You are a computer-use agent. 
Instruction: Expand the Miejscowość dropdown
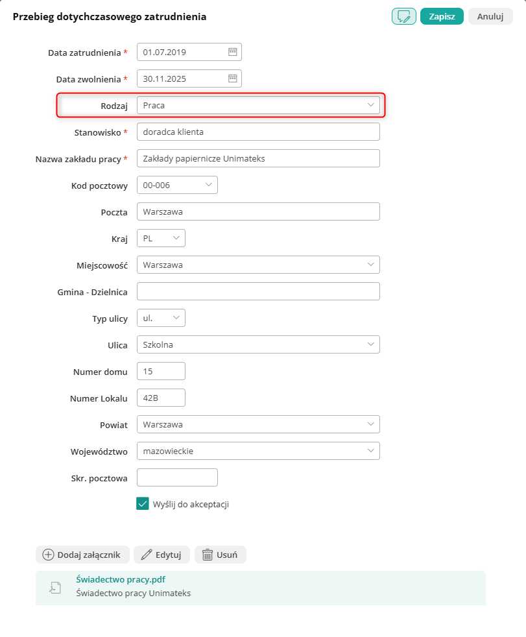pyautogui.click(x=258, y=265)
